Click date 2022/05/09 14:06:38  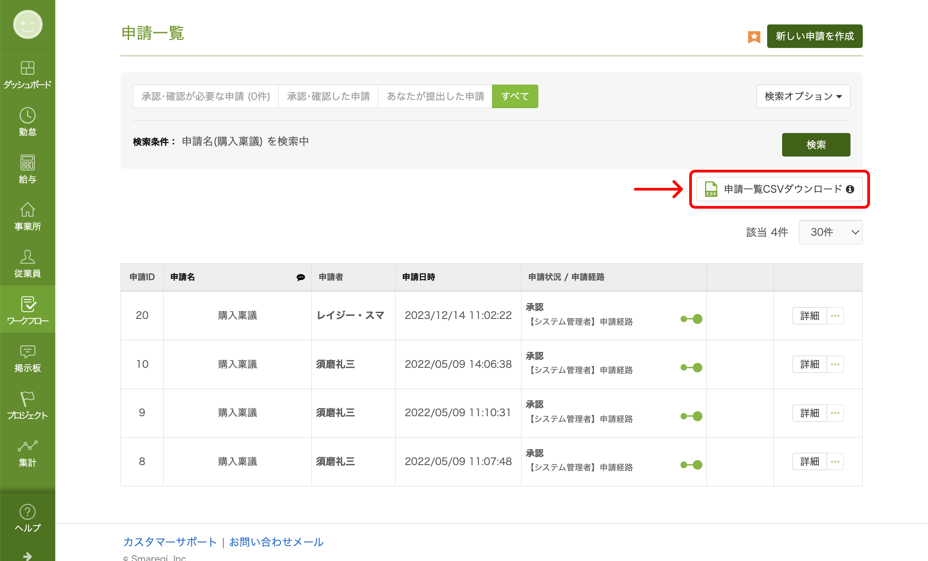pos(458,364)
